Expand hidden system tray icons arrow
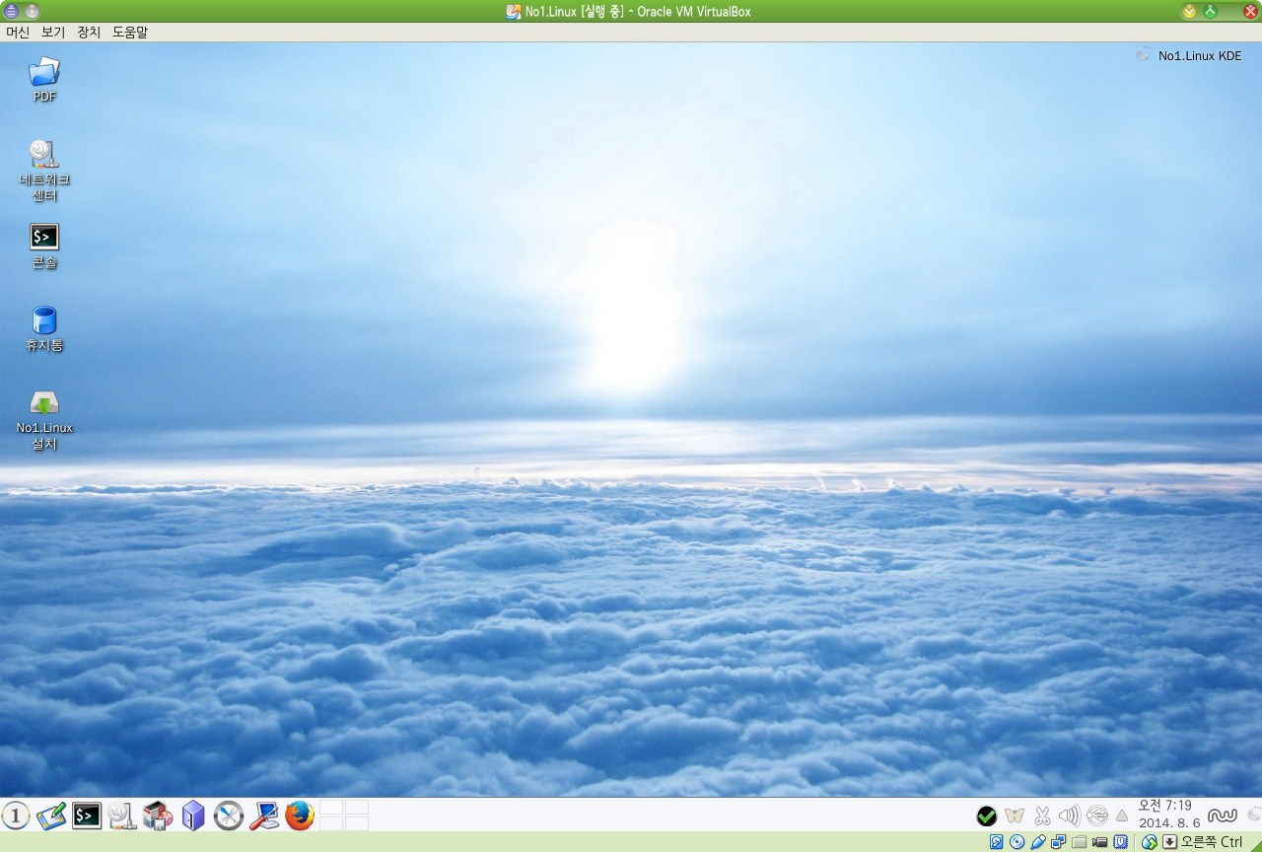The image size is (1262, 852). click(1122, 816)
